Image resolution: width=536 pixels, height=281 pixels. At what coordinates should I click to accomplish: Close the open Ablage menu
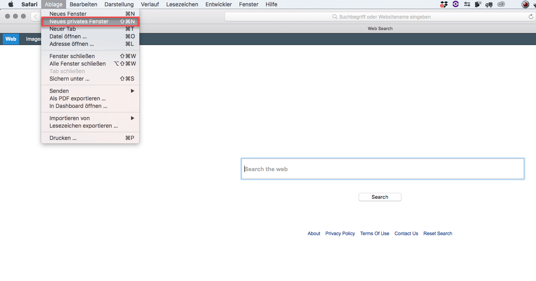pos(53,4)
